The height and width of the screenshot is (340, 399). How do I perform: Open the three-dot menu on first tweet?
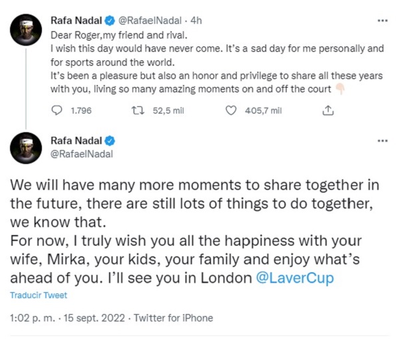[x=382, y=20]
